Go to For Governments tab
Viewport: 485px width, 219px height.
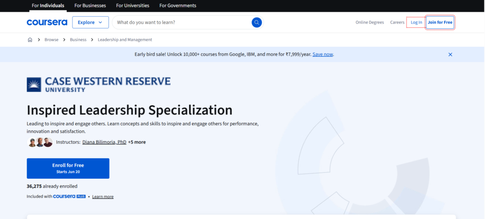point(178,6)
